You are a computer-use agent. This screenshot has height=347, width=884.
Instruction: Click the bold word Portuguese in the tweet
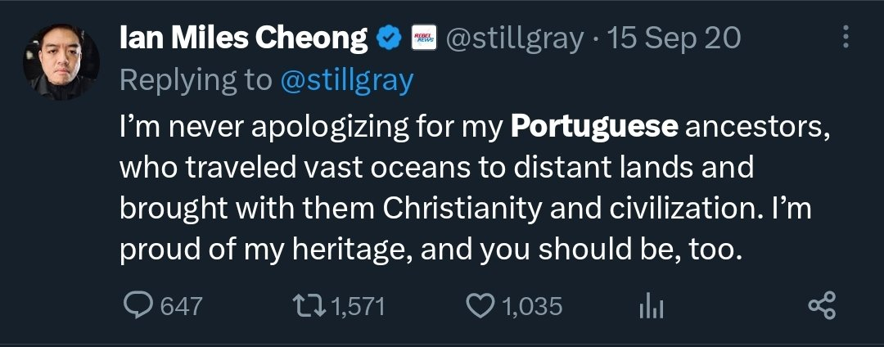pyautogui.click(x=595, y=127)
